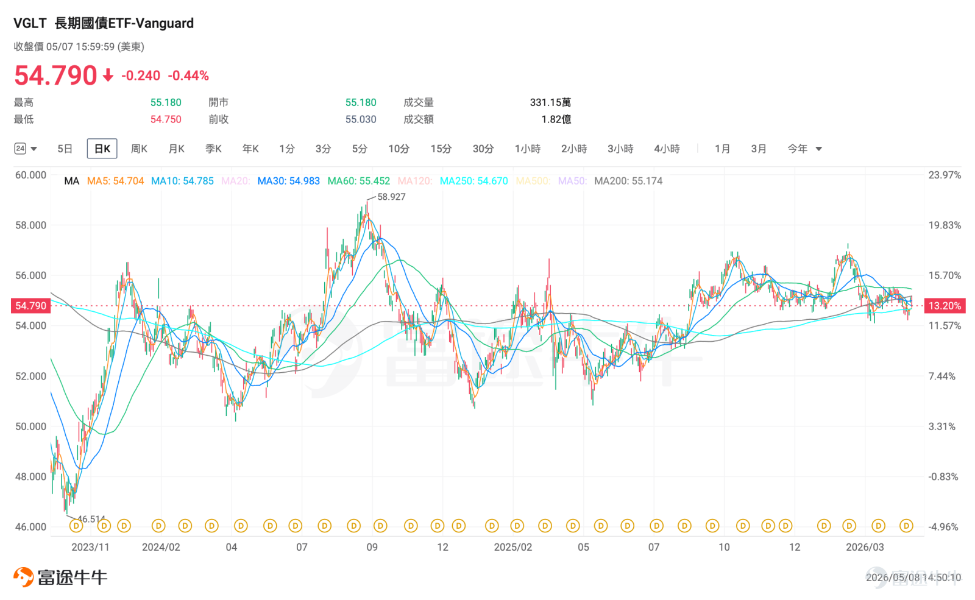The width and height of the screenshot is (975, 600).
Task: Enable the faded MA50 indicator
Action: pos(572,181)
